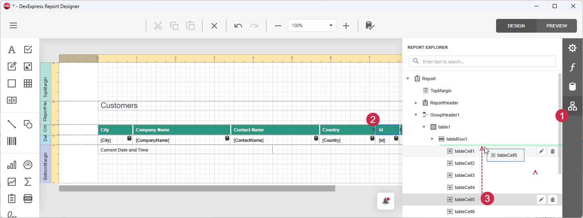The image size is (583, 218).
Task: Select the Sigma cross tab tool
Action: 28,182
